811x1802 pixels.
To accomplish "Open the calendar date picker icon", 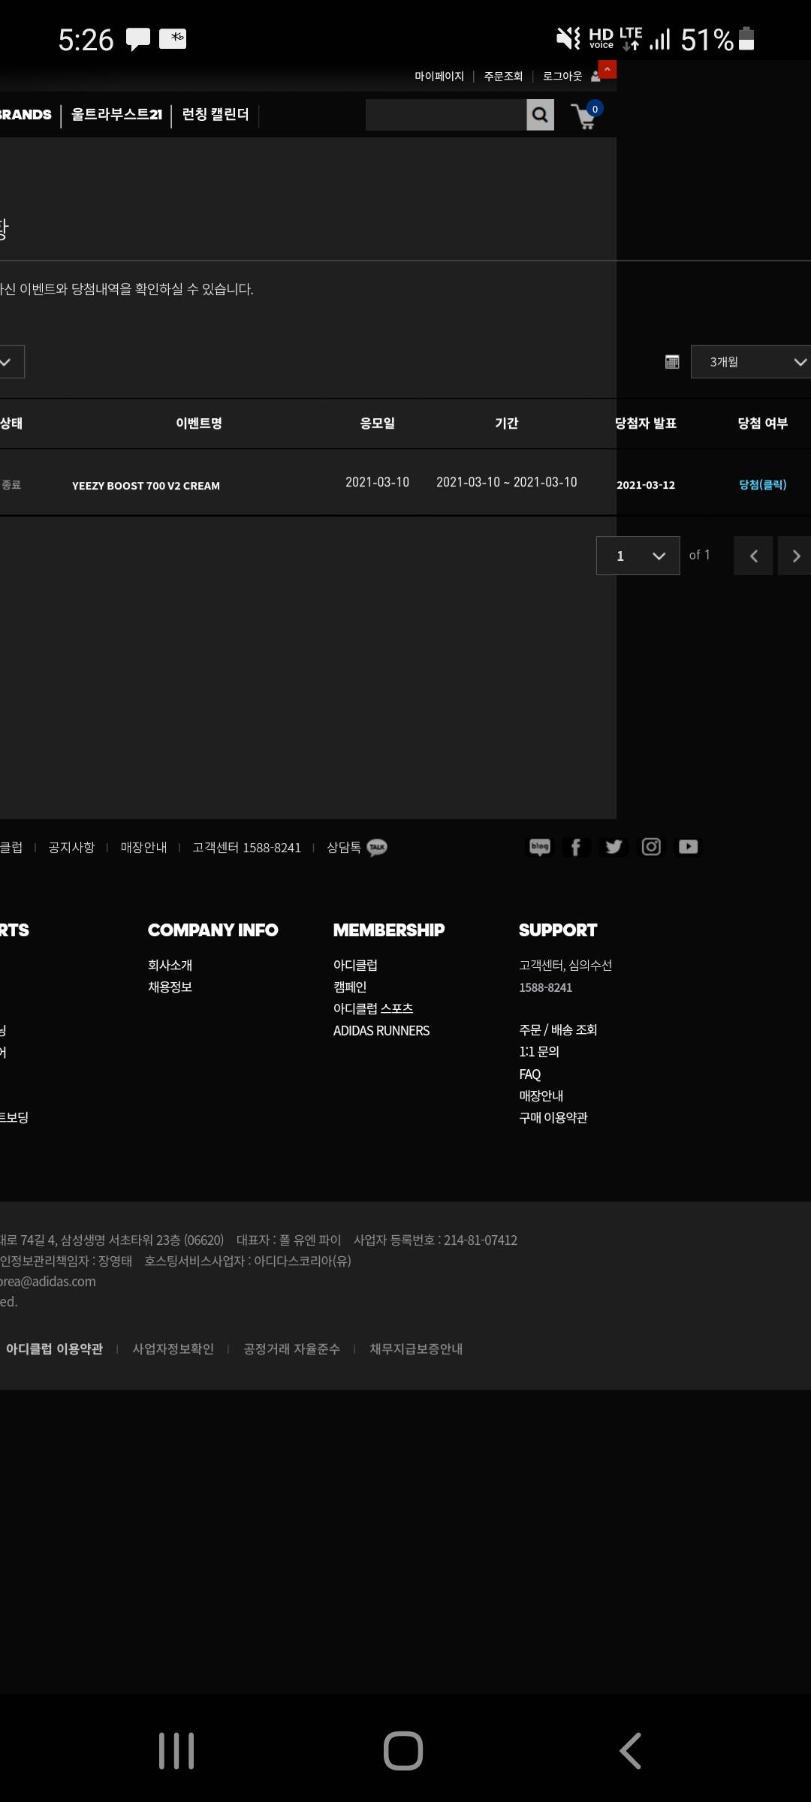I will [672, 362].
